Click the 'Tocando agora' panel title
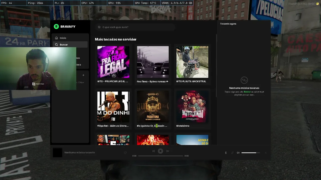Viewport: 321px width, 180px height. 228,24
